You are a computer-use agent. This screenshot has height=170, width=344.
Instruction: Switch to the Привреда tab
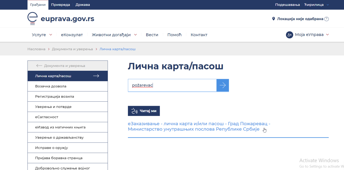tap(60, 5)
